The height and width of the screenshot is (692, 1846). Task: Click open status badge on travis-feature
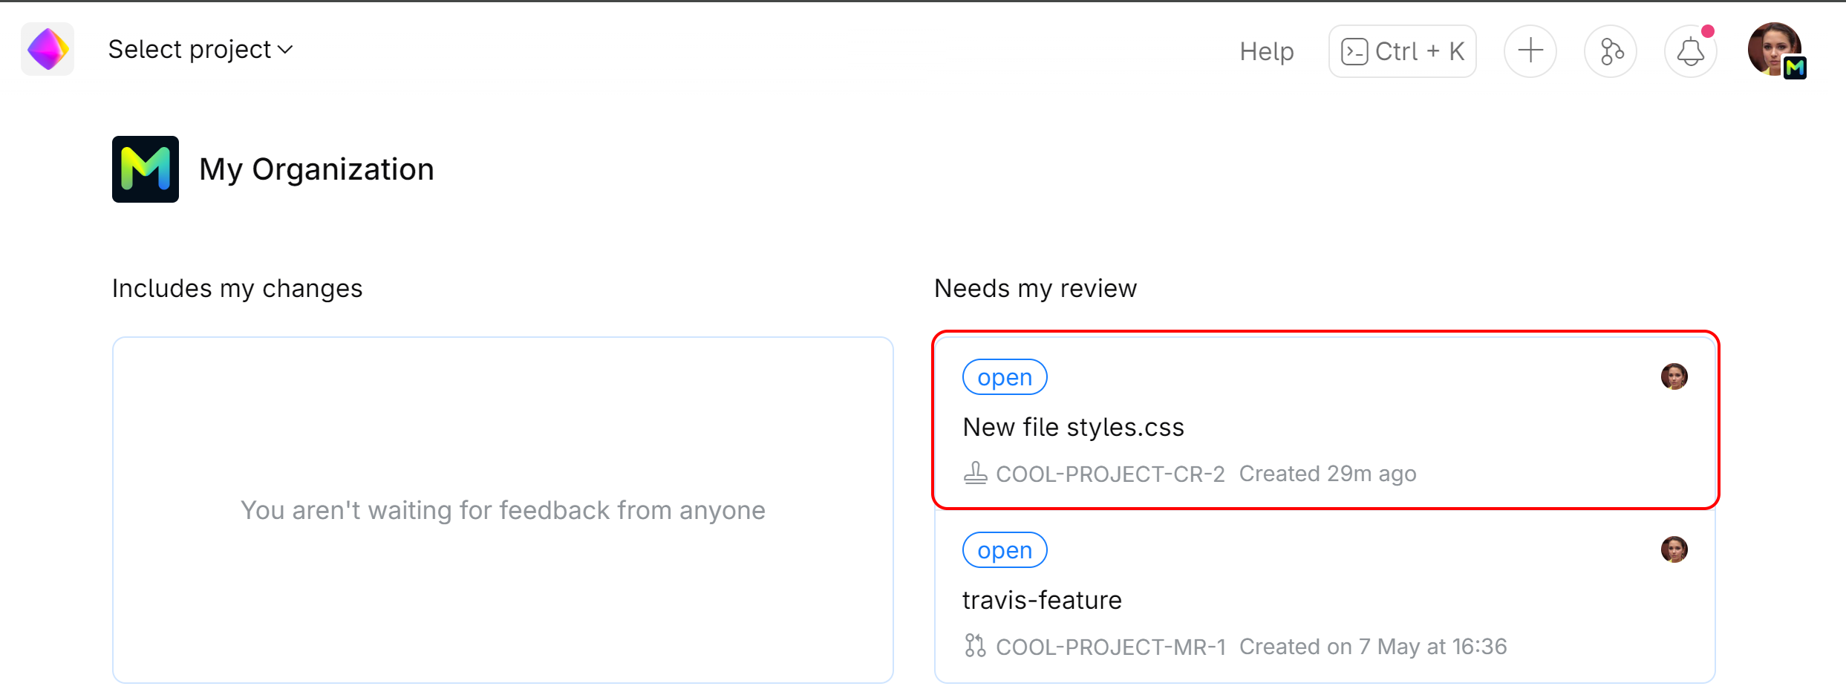tap(1004, 550)
